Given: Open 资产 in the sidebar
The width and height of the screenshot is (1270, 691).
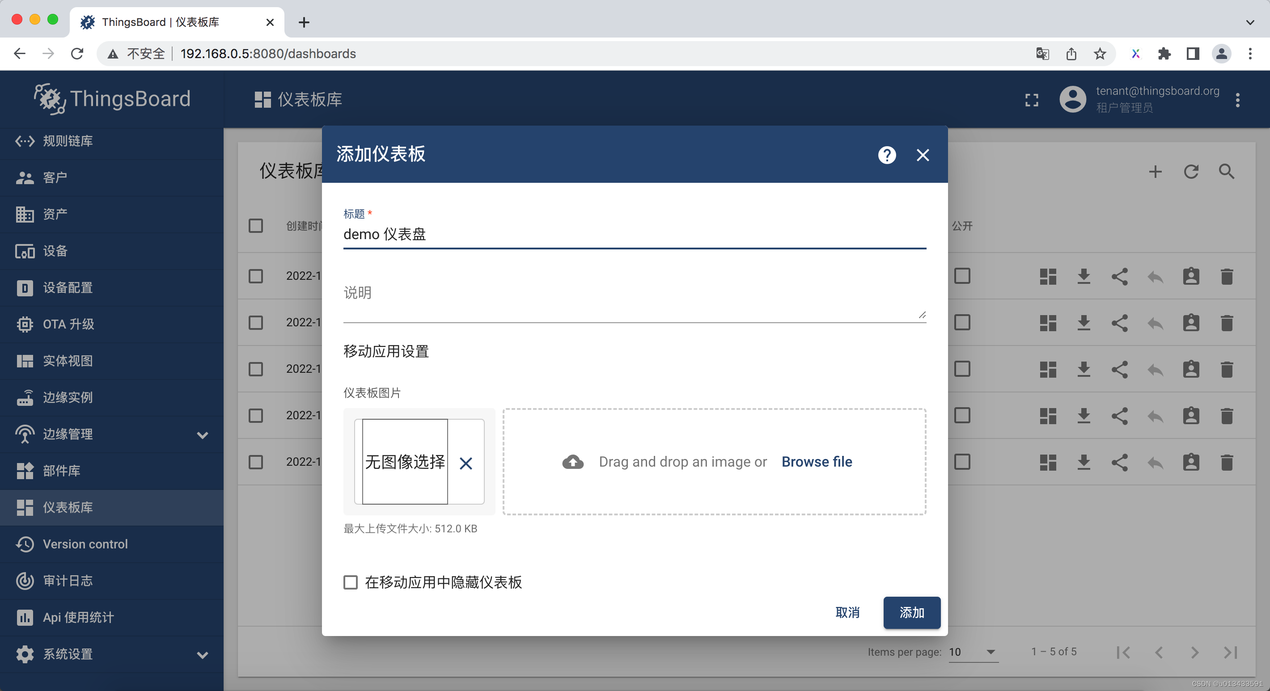Looking at the screenshot, I should (111, 215).
